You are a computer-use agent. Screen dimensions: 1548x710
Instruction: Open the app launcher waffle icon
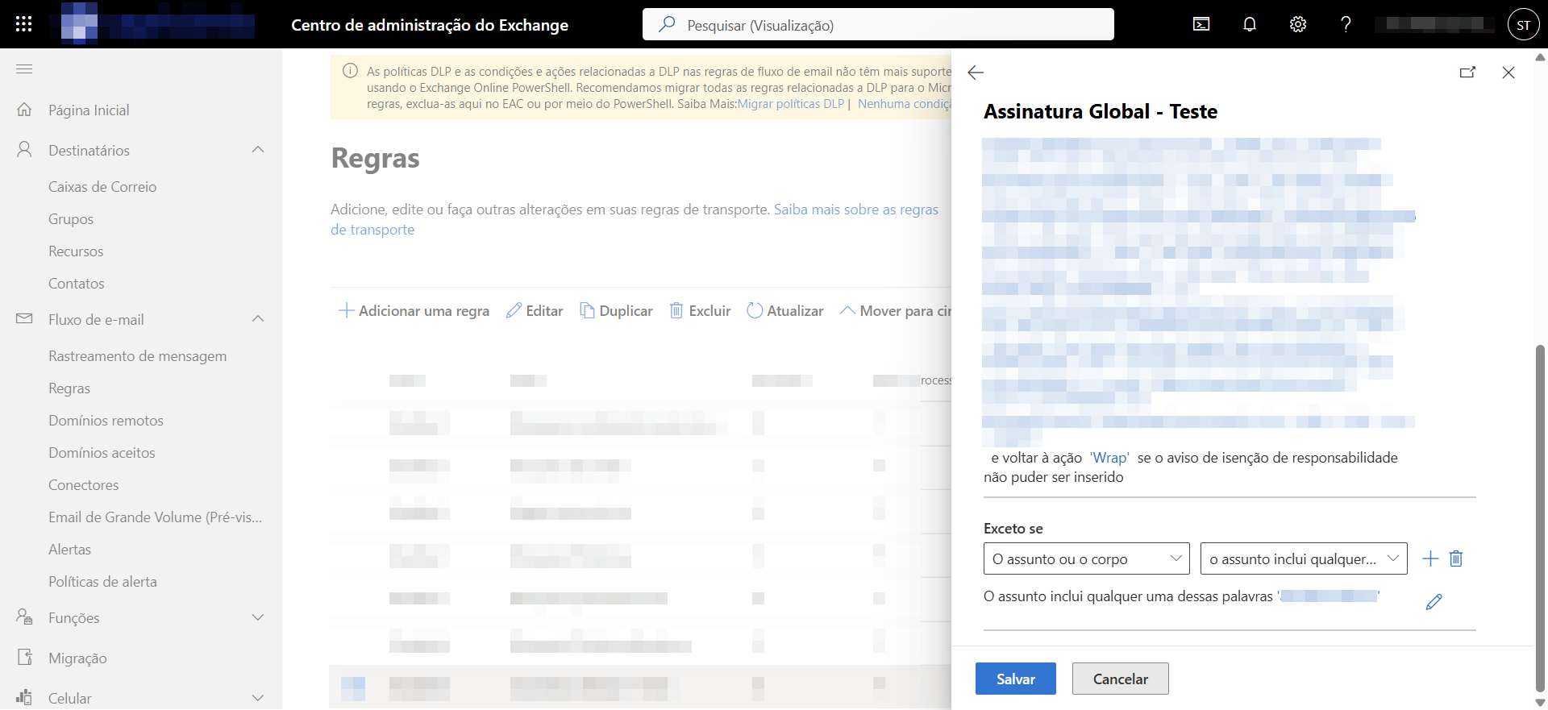(x=23, y=24)
